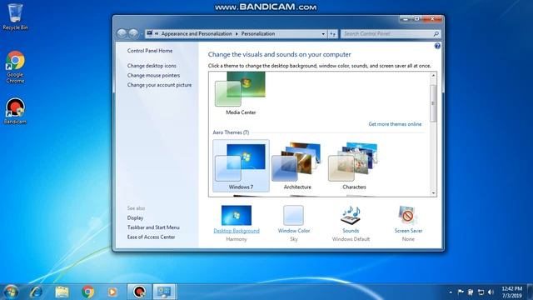Open breadcrumb arrow after Appearance and Personalization
Viewport: 533px width, 300px height.
point(237,33)
